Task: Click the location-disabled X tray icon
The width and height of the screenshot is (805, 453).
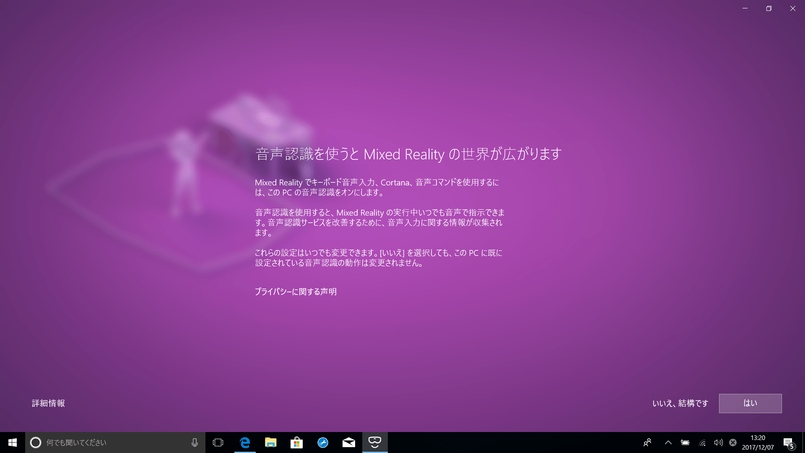Action: tap(733, 443)
